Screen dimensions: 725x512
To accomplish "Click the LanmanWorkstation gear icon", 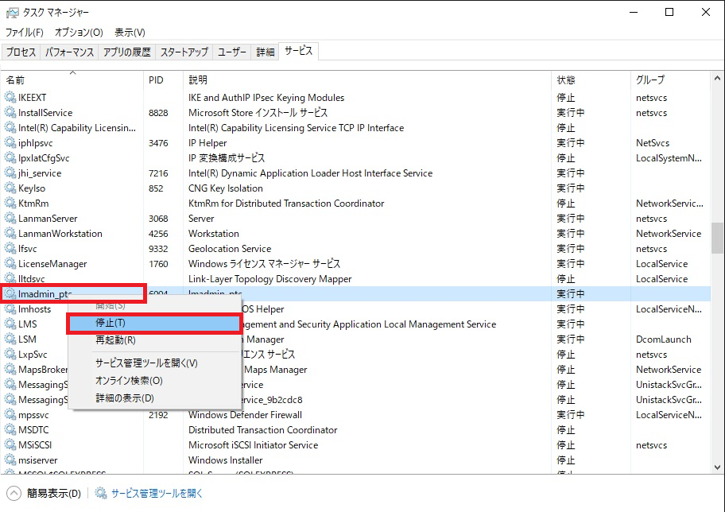I will 10,233.
